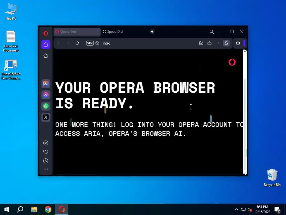This screenshot has height=215, width=286.
Task: Close the Opera window
Action: pos(242,32)
